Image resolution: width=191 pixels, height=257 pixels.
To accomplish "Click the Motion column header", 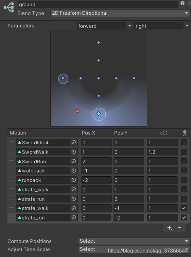I will tap(18, 133).
